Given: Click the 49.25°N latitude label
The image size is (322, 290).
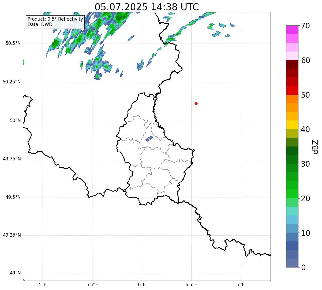Looking at the screenshot, I should coord(12,235).
